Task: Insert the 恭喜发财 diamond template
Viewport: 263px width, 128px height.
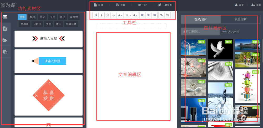Action: [x=48, y=95]
